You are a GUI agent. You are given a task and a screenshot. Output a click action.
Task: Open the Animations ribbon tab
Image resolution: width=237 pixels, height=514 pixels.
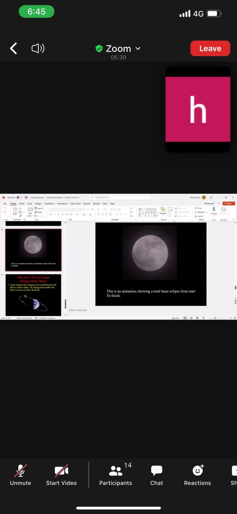pyautogui.click(x=62, y=204)
